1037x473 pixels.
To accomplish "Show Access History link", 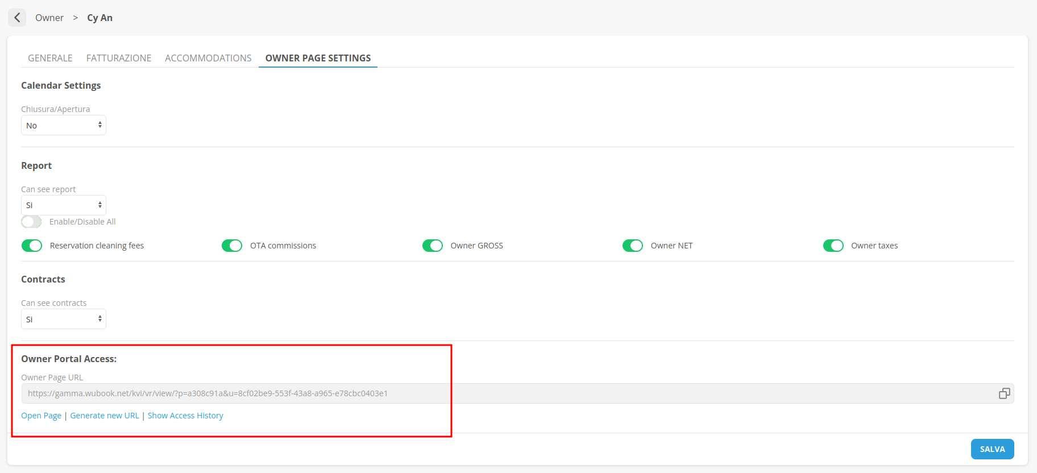I will coord(185,416).
